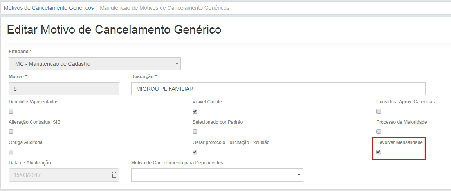The image size is (451, 191).
Task: Click the Devolver Mensalidade label text
Action: click(x=399, y=142)
